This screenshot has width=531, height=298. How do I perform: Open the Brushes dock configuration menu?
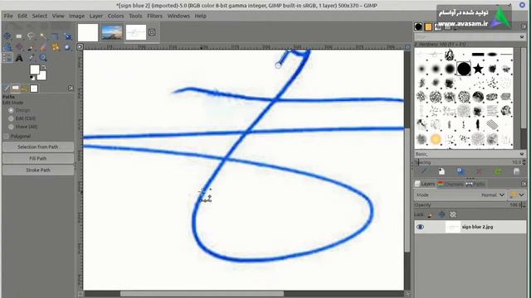(x=524, y=26)
